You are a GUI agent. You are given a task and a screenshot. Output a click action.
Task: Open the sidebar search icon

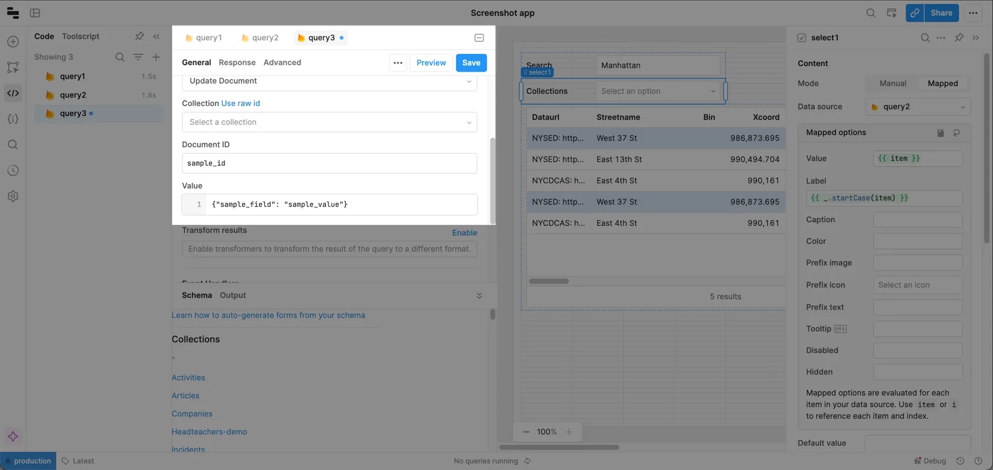(x=13, y=145)
